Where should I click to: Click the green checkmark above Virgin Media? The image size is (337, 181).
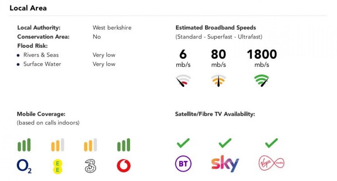point(271,143)
